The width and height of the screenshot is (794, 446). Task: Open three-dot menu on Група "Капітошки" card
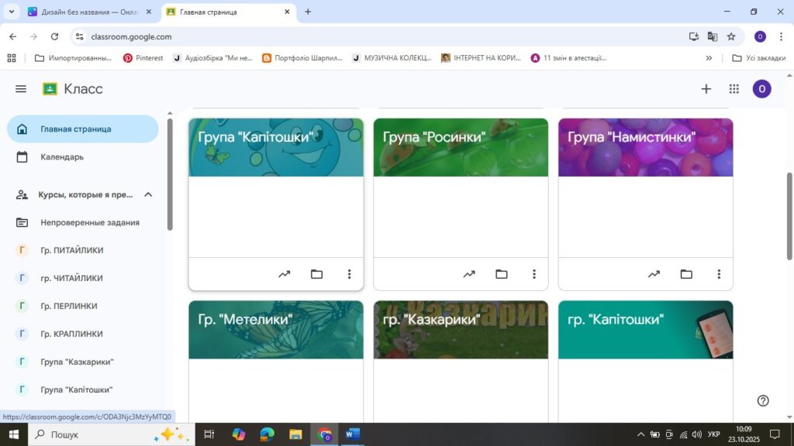coord(349,274)
